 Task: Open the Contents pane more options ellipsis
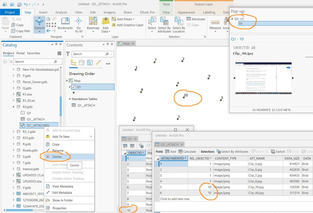coord(108,64)
